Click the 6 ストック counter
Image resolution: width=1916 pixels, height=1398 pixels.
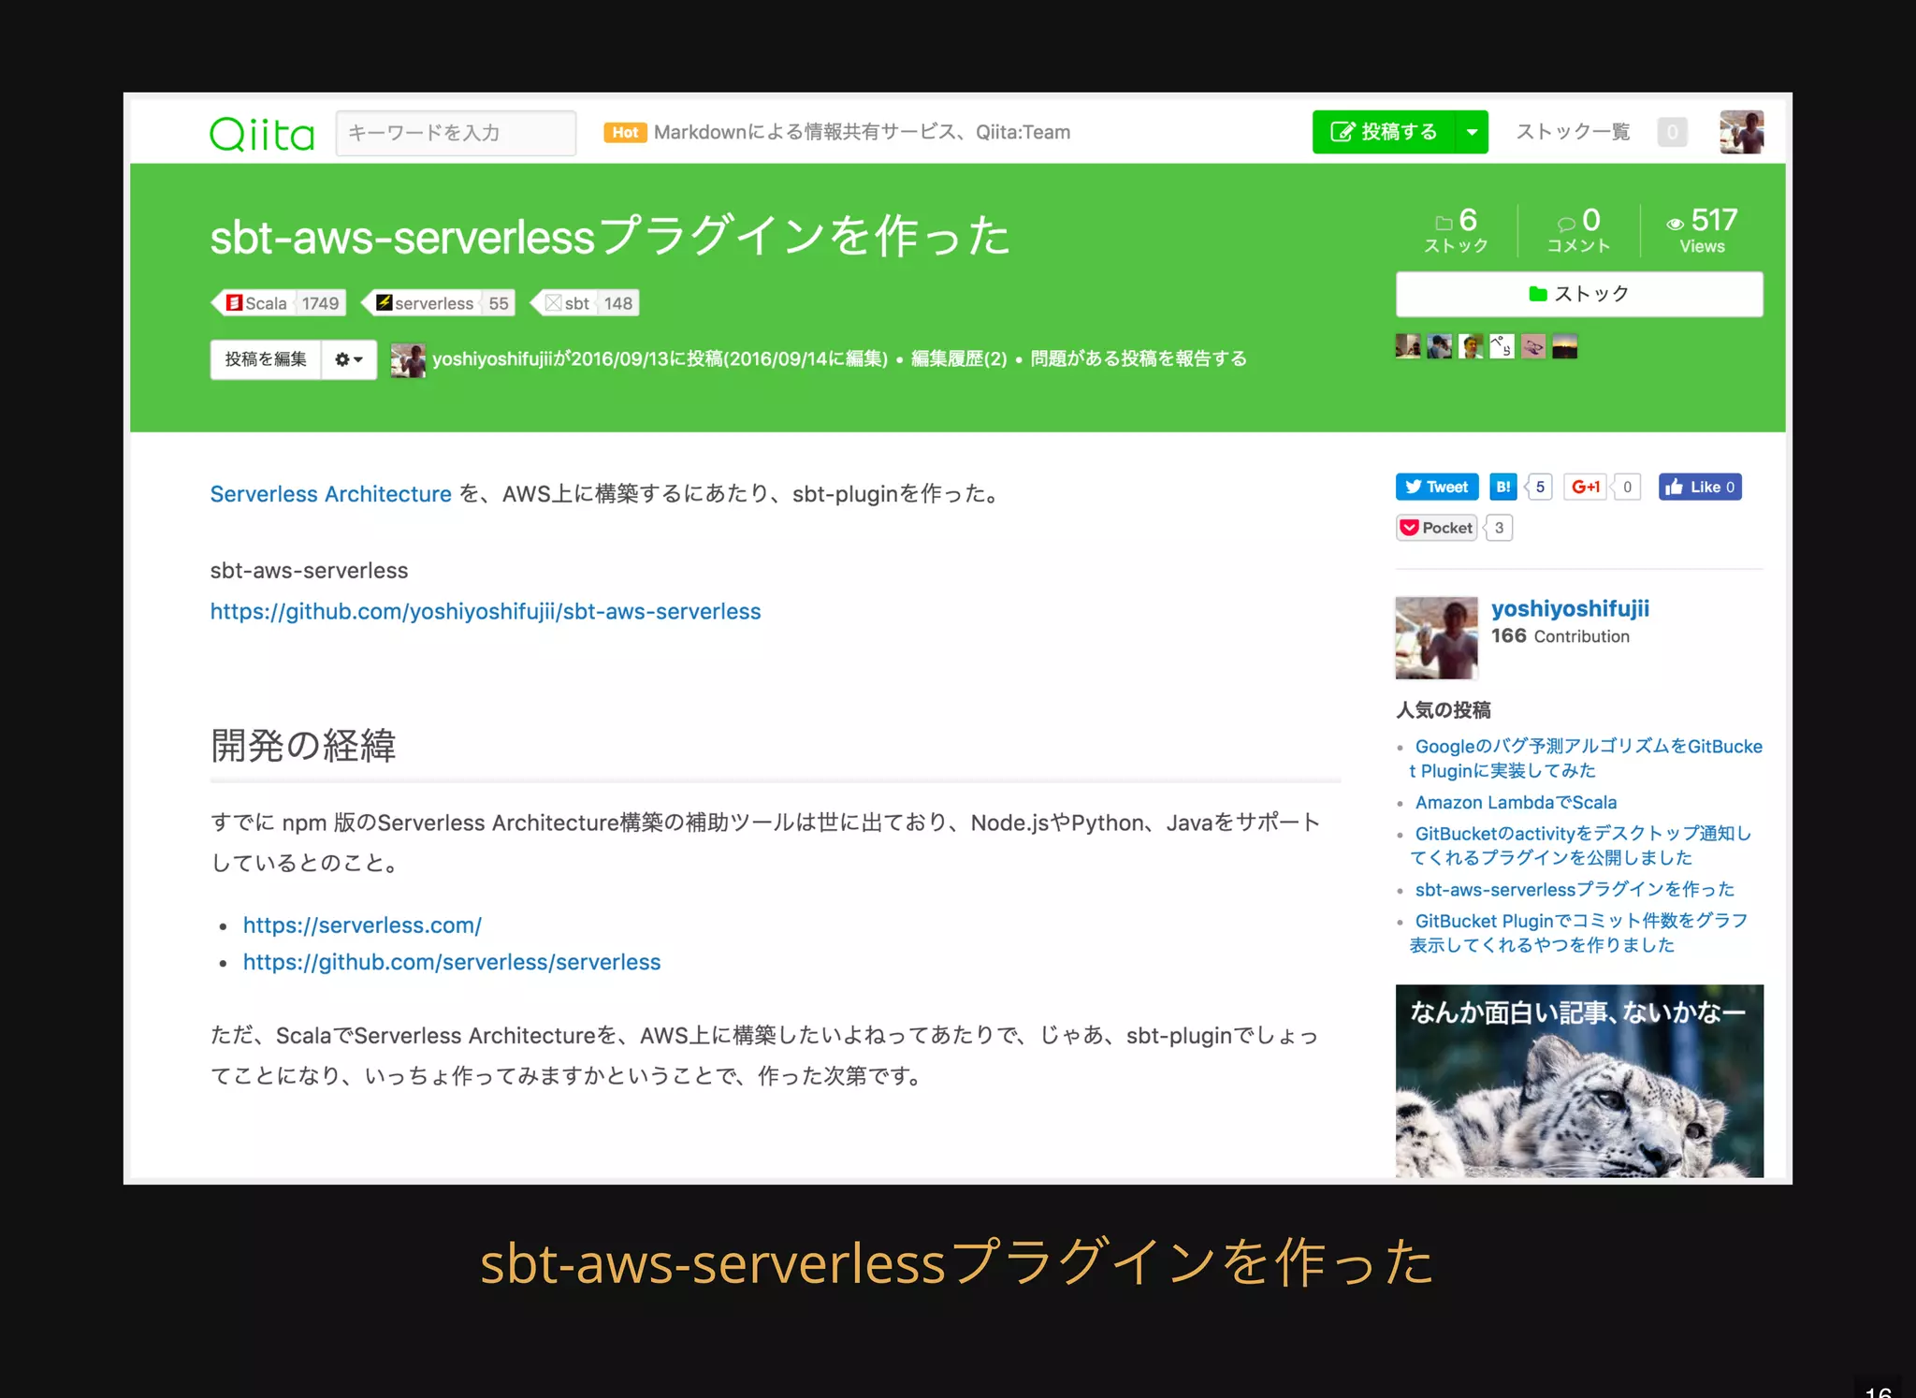pyautogui.click(x=1457, y=230)
